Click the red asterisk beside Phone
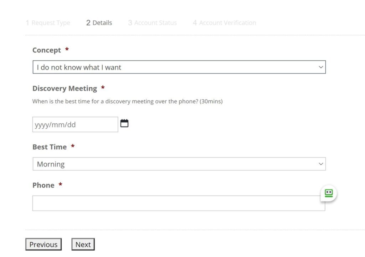Screen dimensions: 365x257 point(60,185)
